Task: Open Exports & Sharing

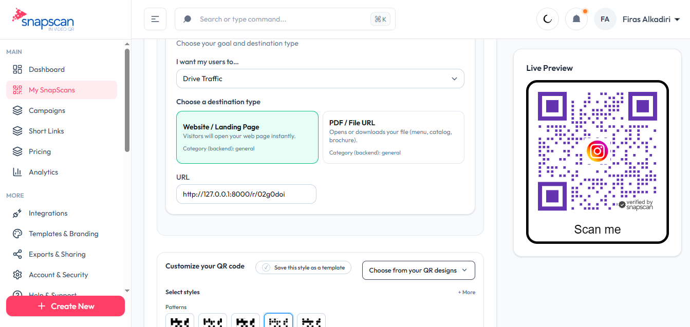Action: pyautogui.click(x=58, y=254)
